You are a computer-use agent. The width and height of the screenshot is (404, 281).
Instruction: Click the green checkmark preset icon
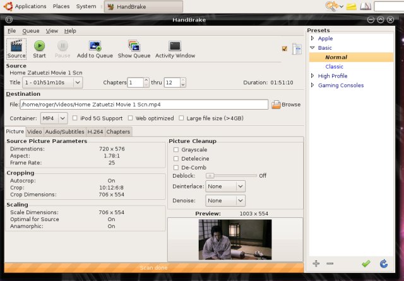365,263
